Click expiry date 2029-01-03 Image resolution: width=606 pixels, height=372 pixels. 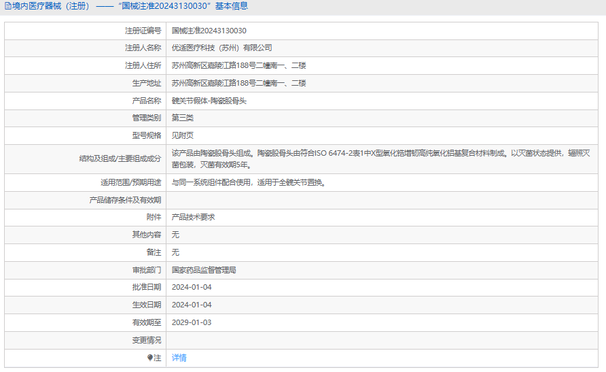[192, 322]
